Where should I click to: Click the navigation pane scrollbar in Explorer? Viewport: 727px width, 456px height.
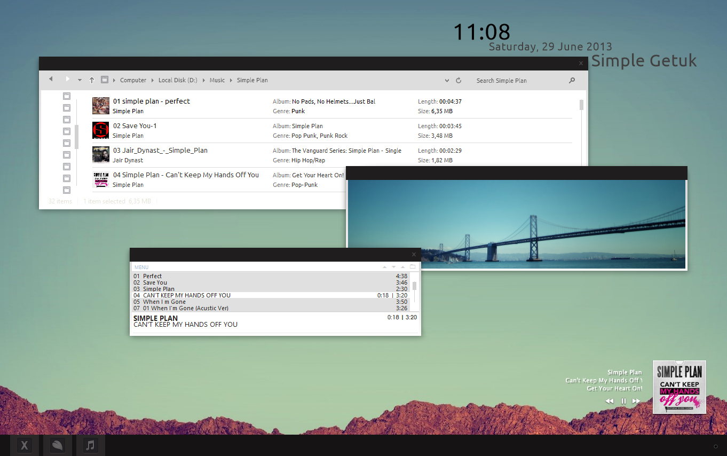click(76, 137)
